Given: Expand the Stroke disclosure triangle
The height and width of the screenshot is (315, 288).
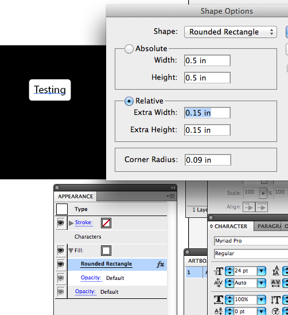Looking at the screenshot, I should click(71, 223).
